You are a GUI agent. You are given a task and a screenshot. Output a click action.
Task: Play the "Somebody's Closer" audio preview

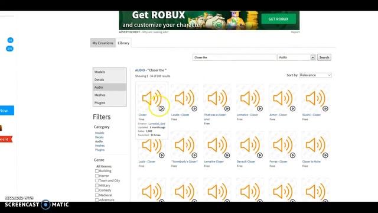(x=194, y=155)
